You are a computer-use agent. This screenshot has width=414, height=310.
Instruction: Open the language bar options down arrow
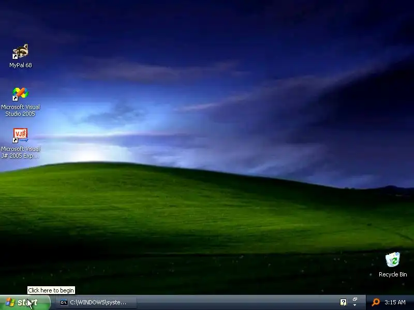355,305
